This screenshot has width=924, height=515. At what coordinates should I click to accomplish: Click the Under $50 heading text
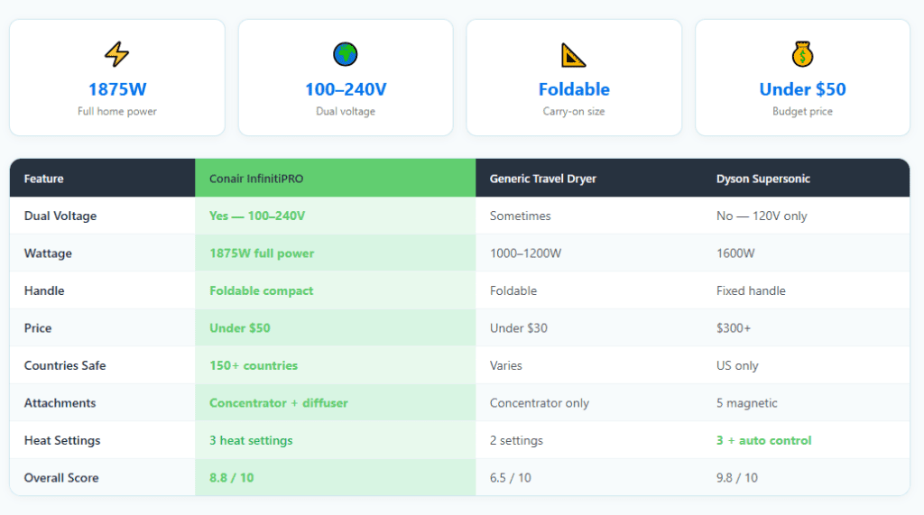[x=802, y=89]
